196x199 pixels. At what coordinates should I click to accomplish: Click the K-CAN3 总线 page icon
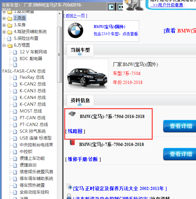[15, 91]
